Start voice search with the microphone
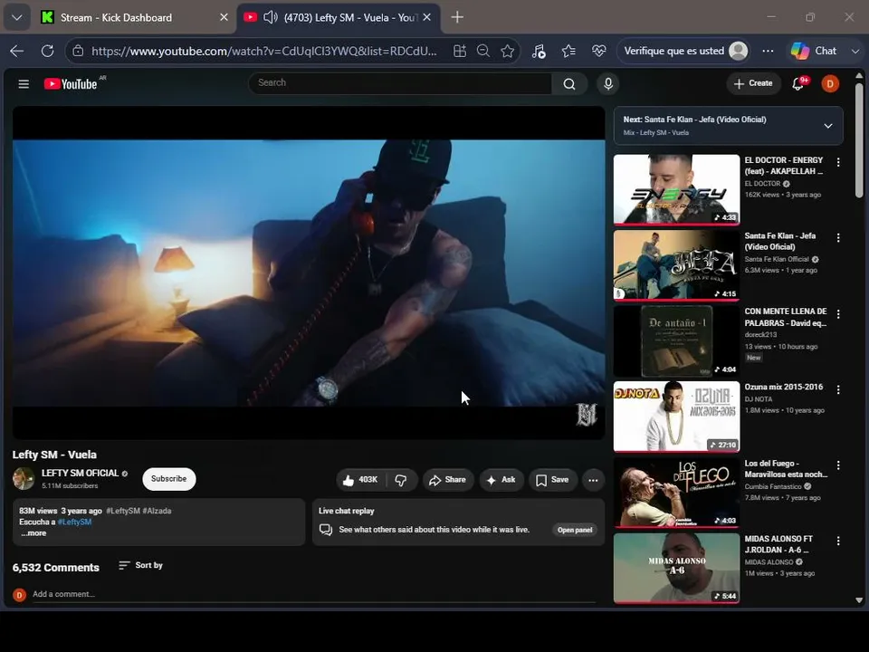Screen dimensions: 869x652 pyautogui.click(x=608, y=83)
